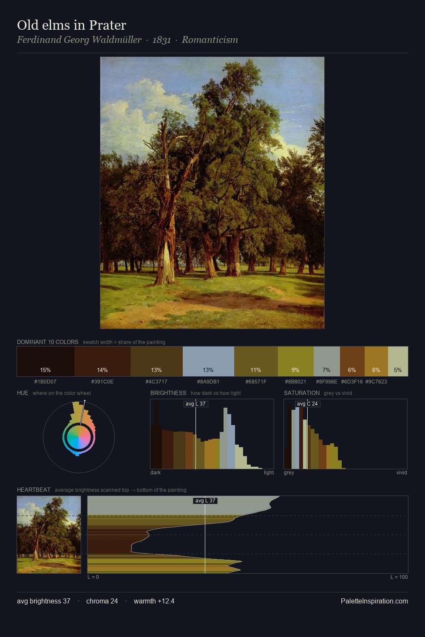Click hex code #8A9DB1

click(208, 382)
